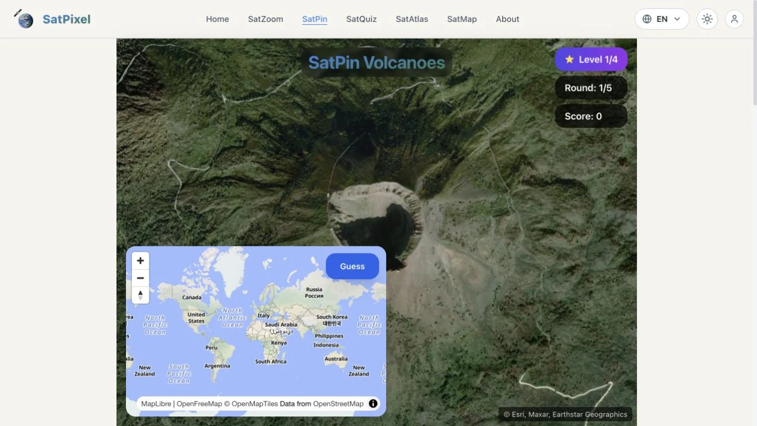Submit location with the Guess button

pos(352,266)
